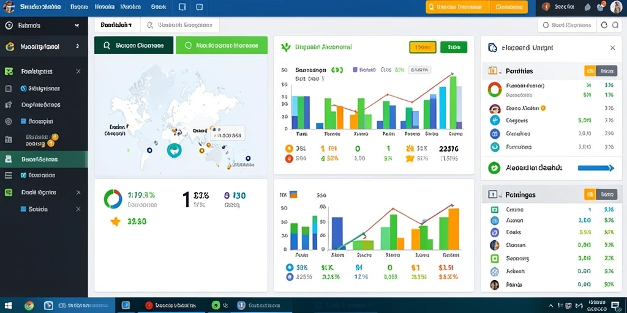Click the purple legend swatch above bar chart
This screenshot has height=313, width=627.
[355, 70]
